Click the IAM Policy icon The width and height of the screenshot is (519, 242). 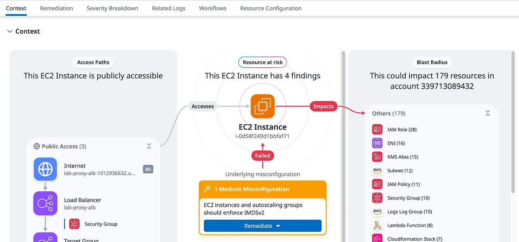tap(377, 184)
